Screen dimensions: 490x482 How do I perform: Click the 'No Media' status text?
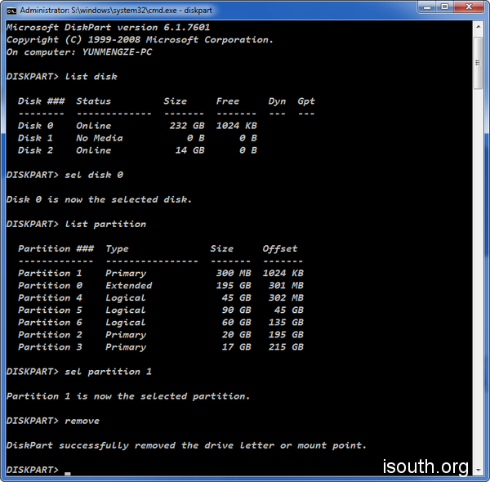click(100, 138)
